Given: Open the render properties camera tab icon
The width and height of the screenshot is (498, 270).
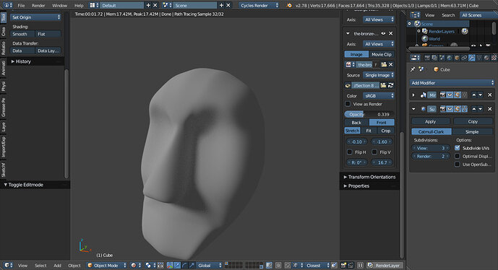Looking at the screenshot, I should [x=427, y=58].
